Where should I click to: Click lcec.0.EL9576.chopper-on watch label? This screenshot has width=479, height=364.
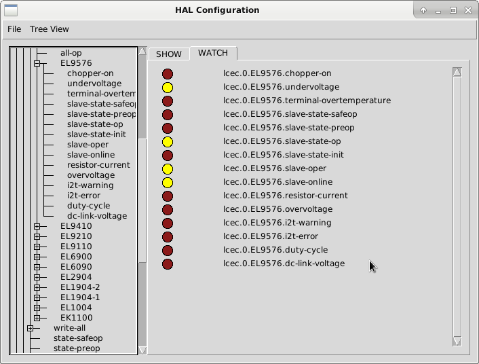click(277, 73)
